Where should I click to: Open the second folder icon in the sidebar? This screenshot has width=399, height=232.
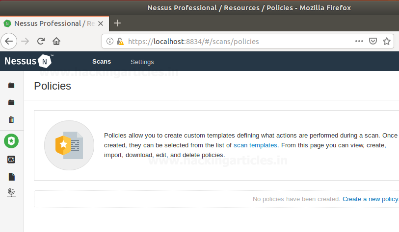coord(11,102)
